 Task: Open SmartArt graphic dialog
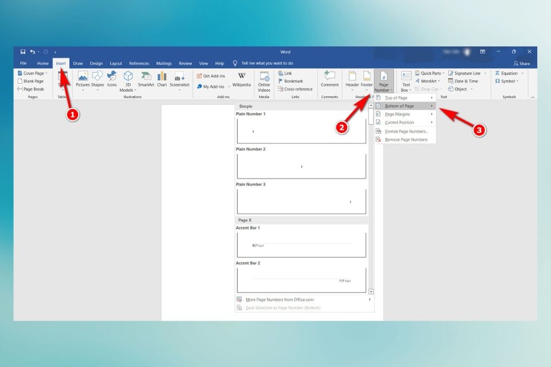[x=146, y=79]
